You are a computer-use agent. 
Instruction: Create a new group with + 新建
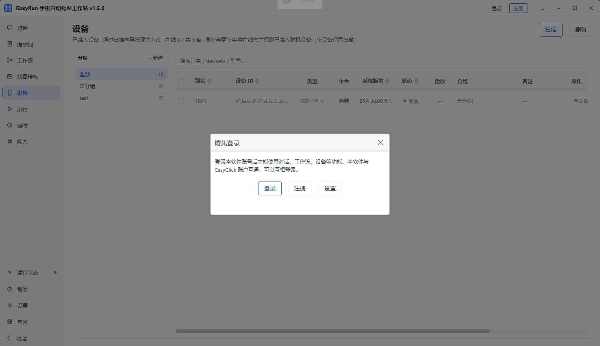156,58
